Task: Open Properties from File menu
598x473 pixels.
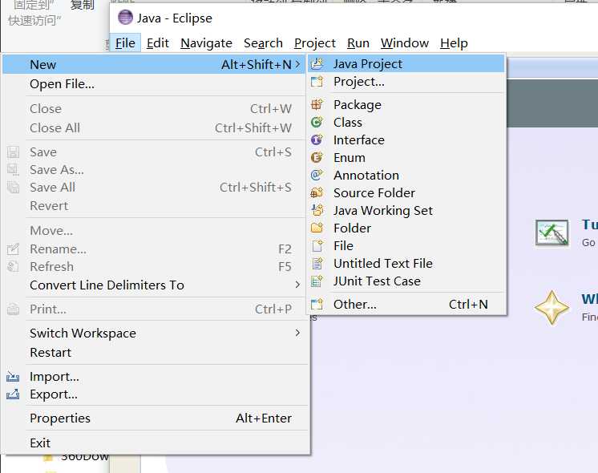Action: [x=156, y=418]
